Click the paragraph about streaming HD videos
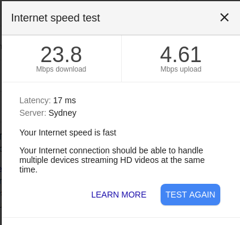This screenshot has height=225, width=240. click(x=112, y=160)
